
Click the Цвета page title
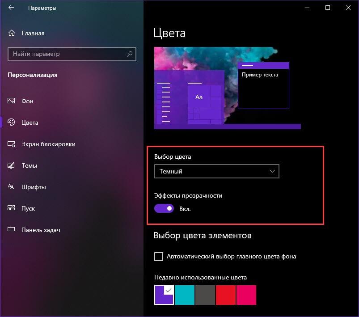click(169, 33)
